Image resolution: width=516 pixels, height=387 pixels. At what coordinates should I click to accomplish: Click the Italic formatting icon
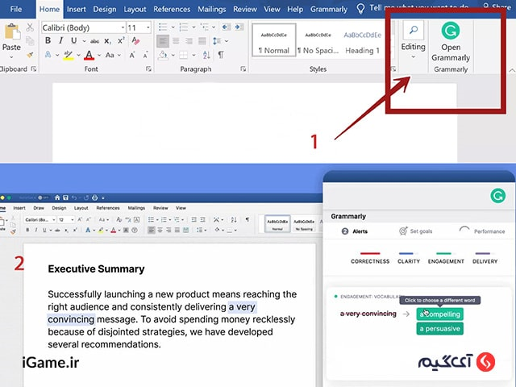(59, 42)
